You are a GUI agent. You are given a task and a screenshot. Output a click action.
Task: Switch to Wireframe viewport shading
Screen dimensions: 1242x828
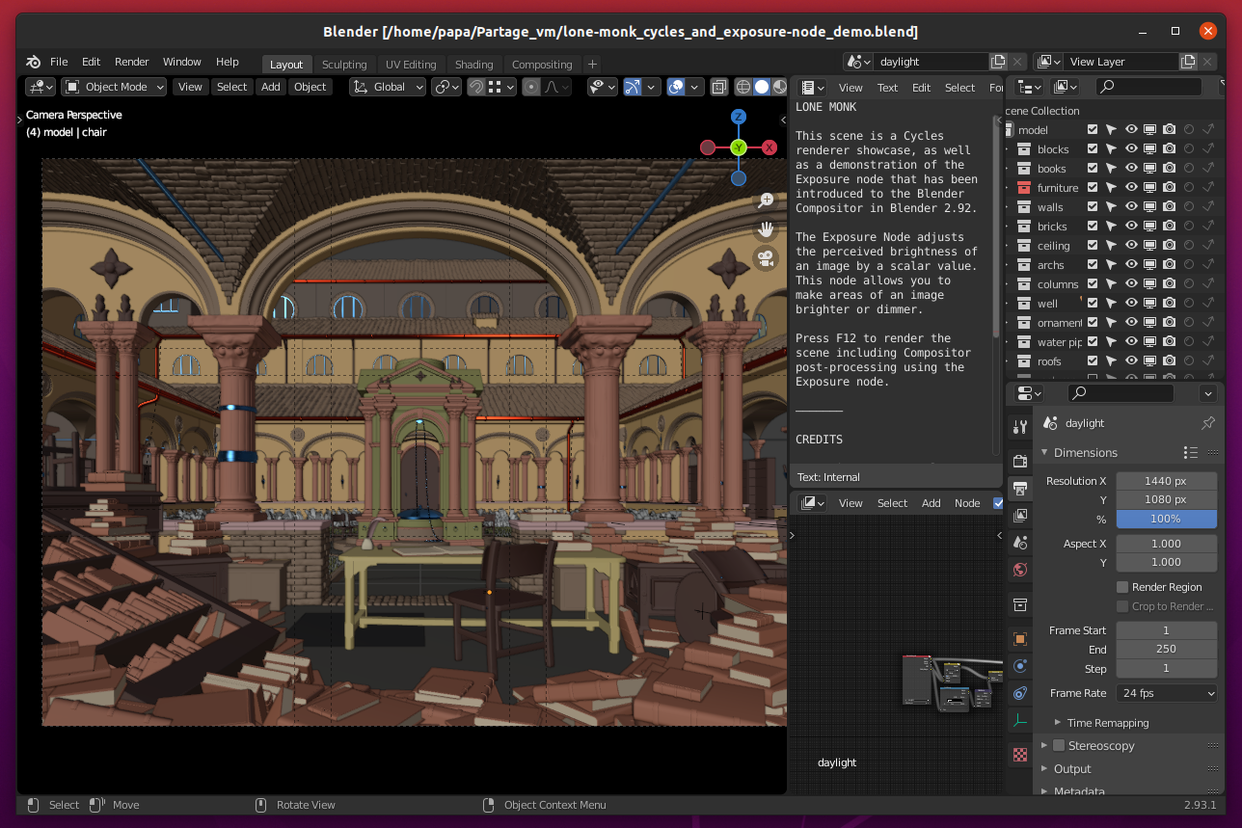click(743, 87)
